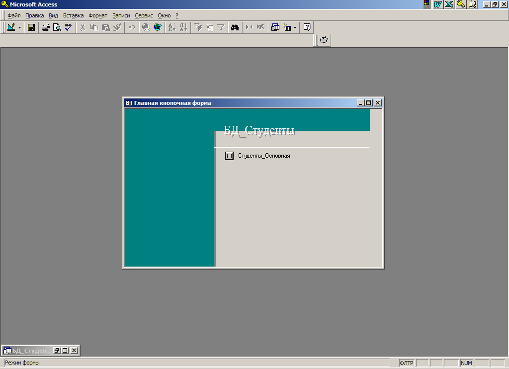Image resolution: width=509 pixels, height=369 pixels.
Task: Click the Find binoculars icon
Action: 235,27
